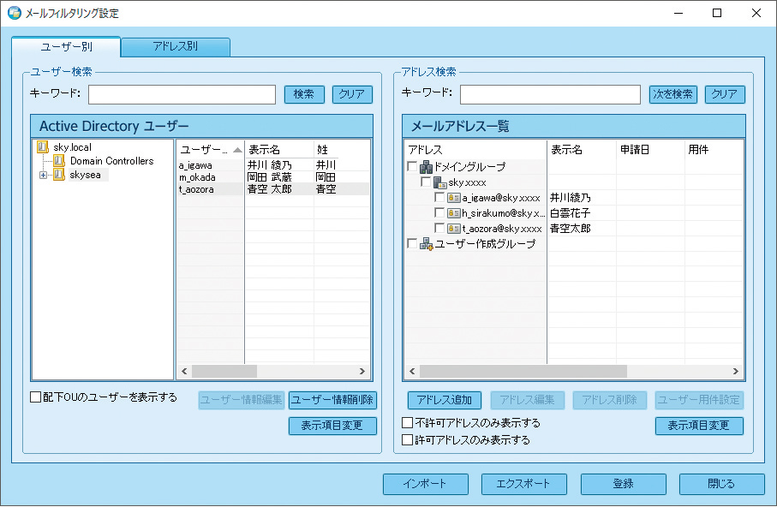Screen dimensions: 777x507
Task: Click the 登録 button
Action: point(624,484)
